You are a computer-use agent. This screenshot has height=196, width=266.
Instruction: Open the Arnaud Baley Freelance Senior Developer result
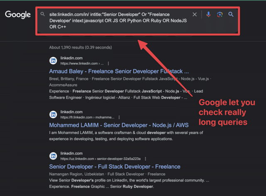(x=119, y=71)
